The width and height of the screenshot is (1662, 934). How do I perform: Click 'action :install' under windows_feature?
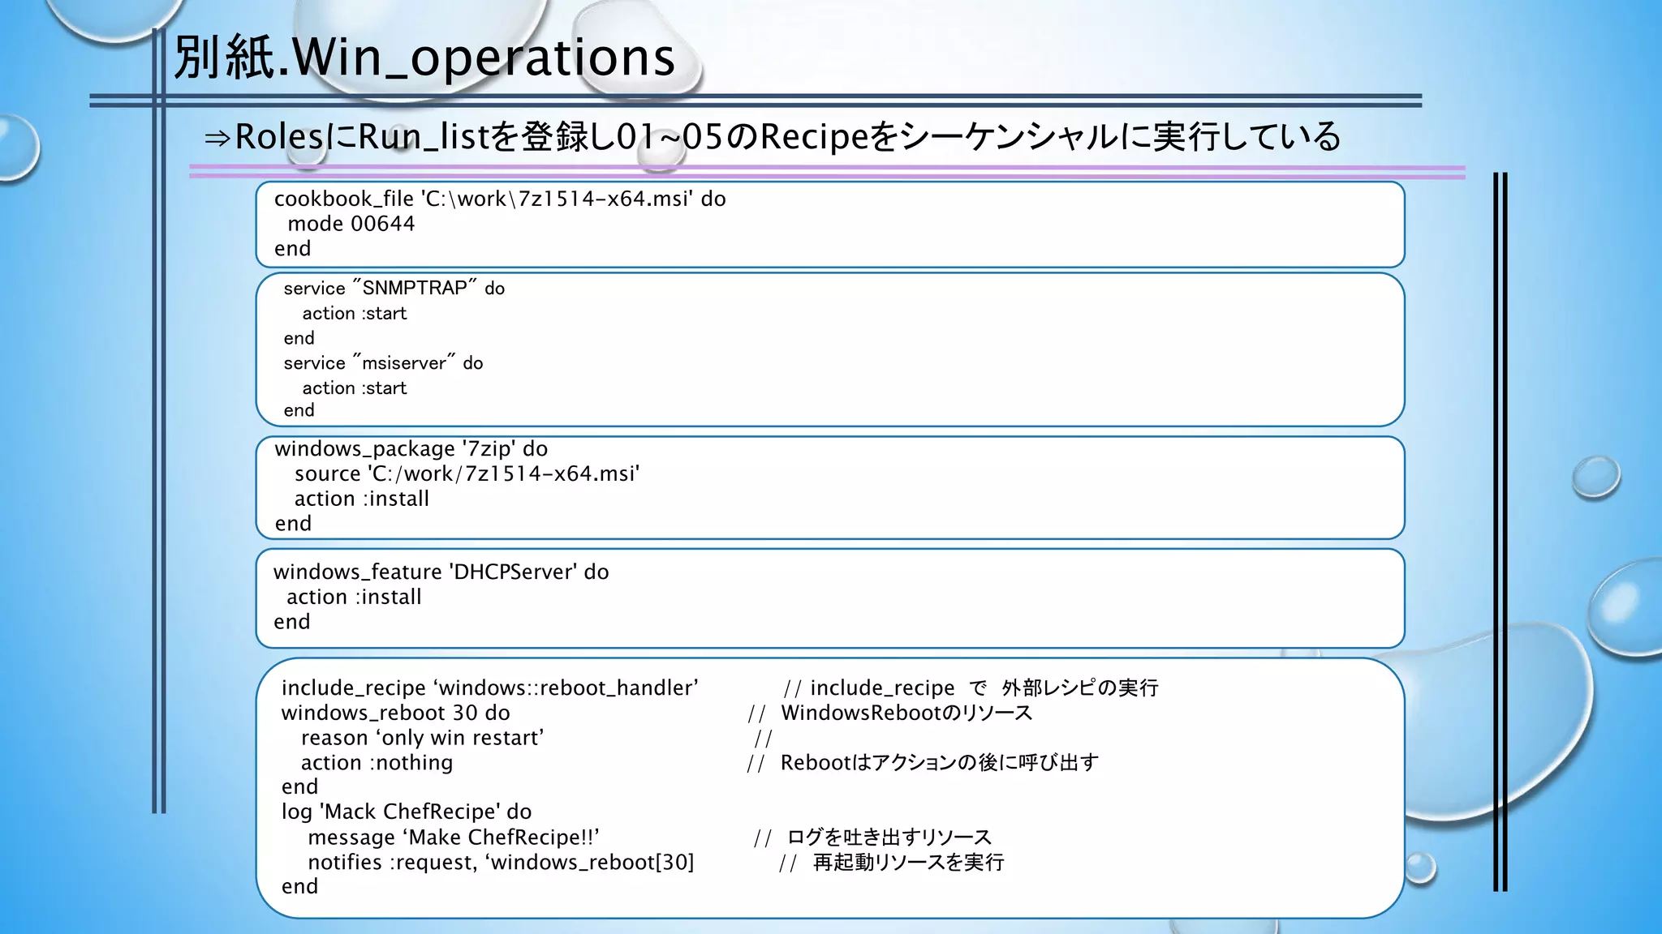click(354, 597)
